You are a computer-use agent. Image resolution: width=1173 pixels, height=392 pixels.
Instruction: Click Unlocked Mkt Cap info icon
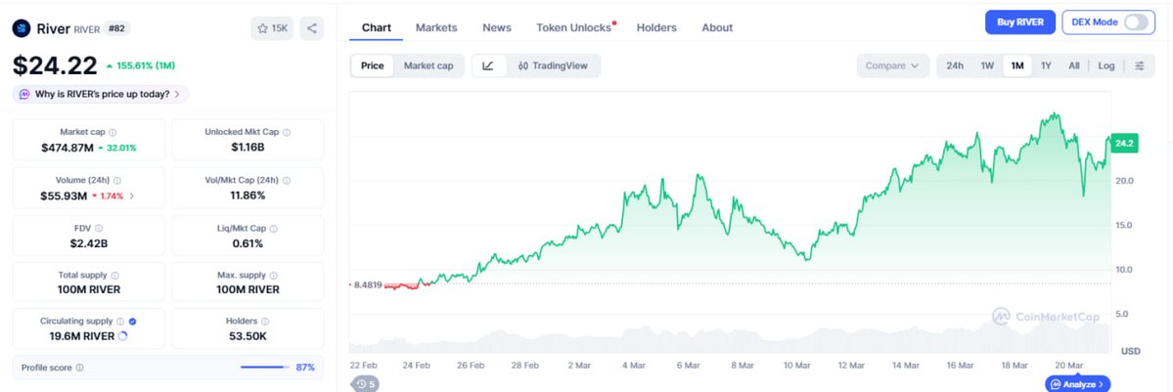(287, 132)
